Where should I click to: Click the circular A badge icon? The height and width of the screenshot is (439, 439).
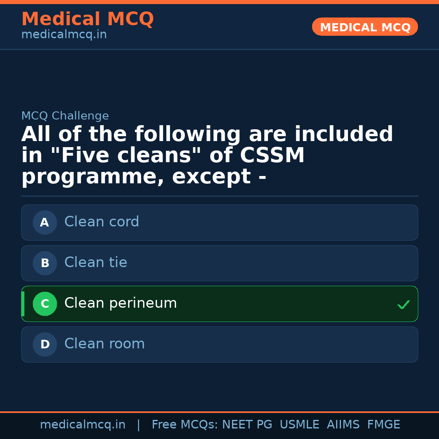(45, 222)
